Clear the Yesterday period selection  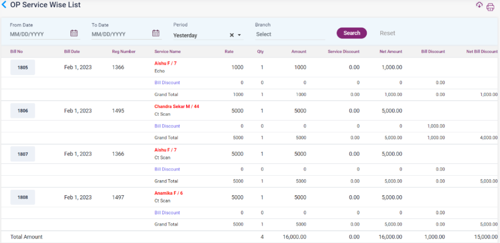[x=231, y=35]
